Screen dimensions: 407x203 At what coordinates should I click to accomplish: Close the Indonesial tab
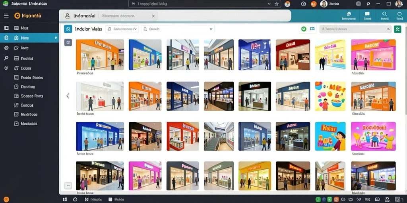point(153,16)
